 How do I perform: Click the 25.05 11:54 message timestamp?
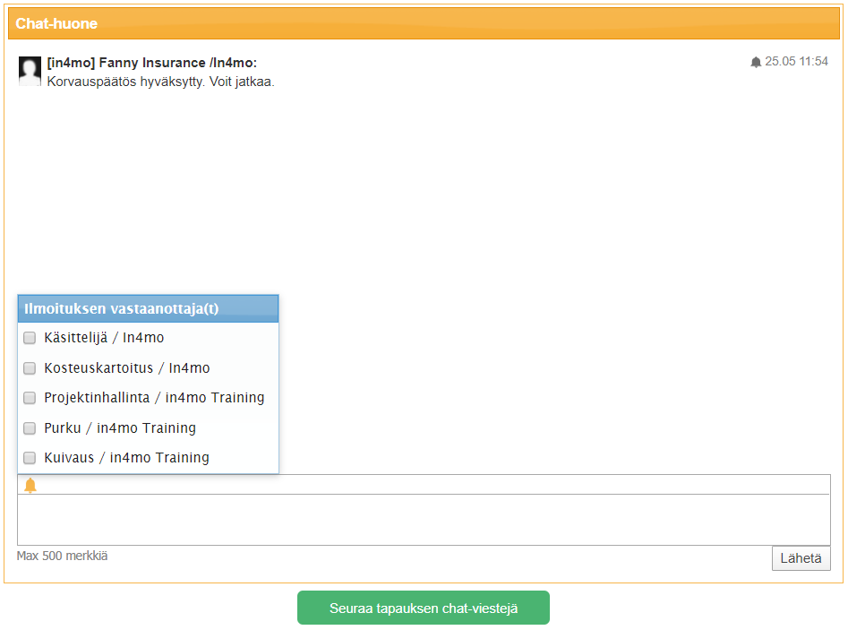(796, 62)
